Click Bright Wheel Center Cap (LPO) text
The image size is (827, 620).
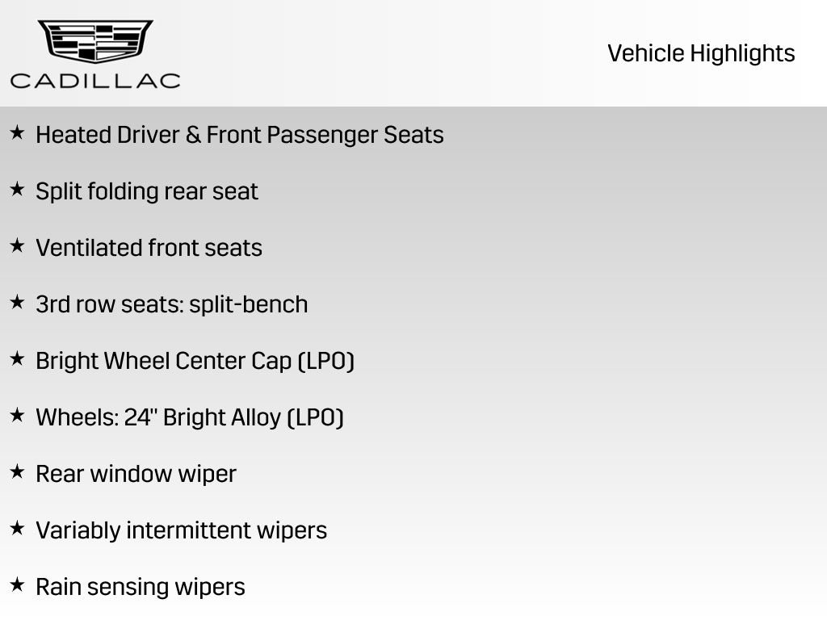click(x=195, y=361)
